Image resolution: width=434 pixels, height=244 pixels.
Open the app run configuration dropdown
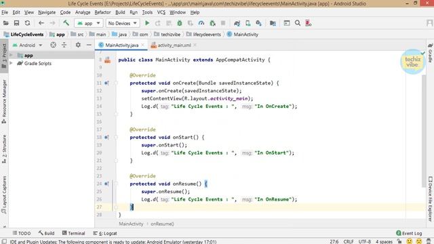click(89, 23)
